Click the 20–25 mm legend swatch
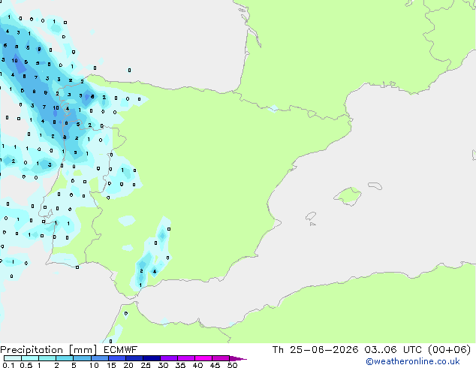The width and height of the screenshot is (476, 368). point(134,358)
